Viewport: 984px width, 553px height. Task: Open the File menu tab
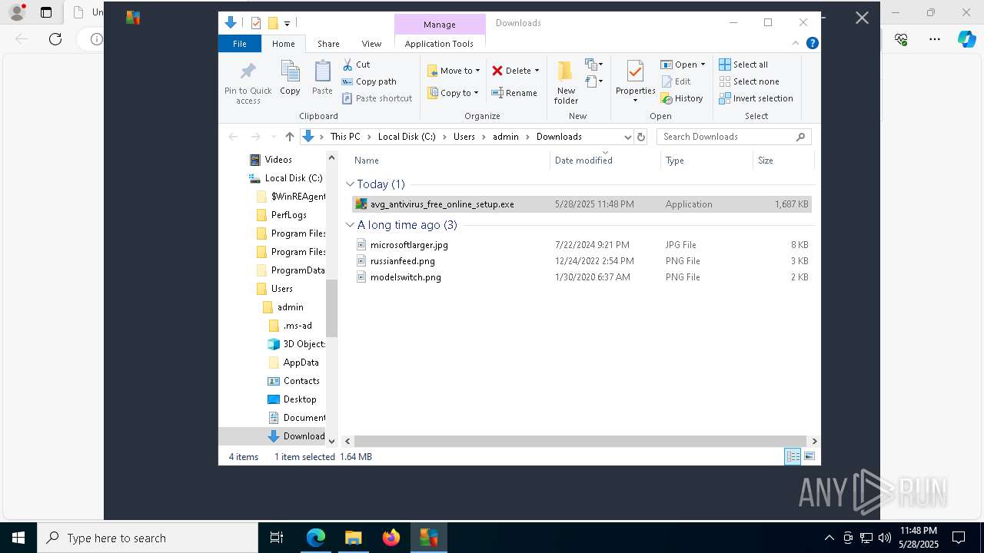point(240,44)
